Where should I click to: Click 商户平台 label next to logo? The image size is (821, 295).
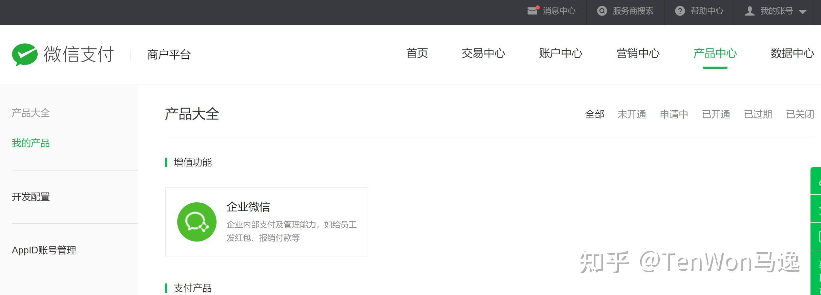click(169, 54)
